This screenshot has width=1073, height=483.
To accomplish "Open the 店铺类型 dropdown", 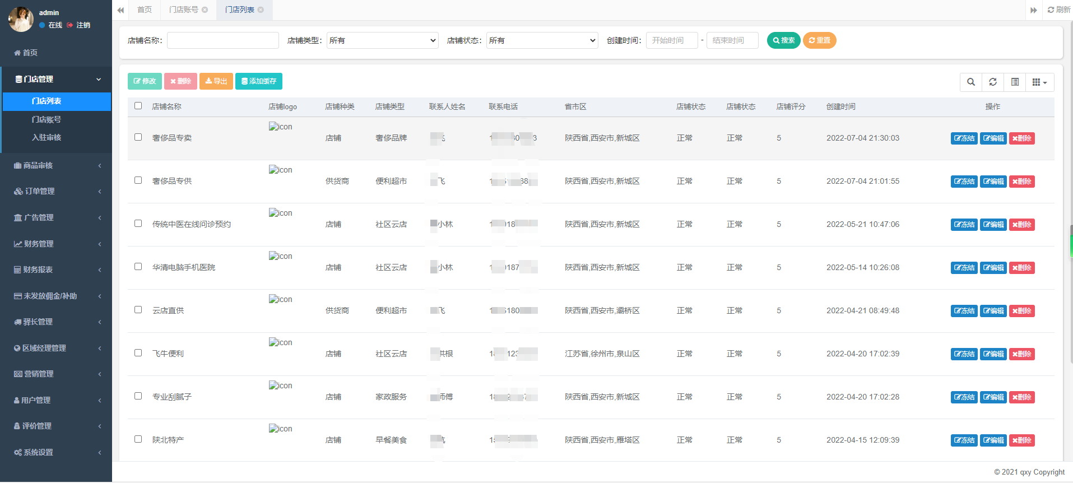I will click(383, 40).
